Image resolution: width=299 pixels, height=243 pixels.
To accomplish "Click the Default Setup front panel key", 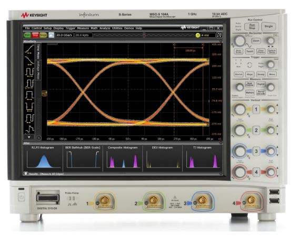I will (x=272, y=51).
